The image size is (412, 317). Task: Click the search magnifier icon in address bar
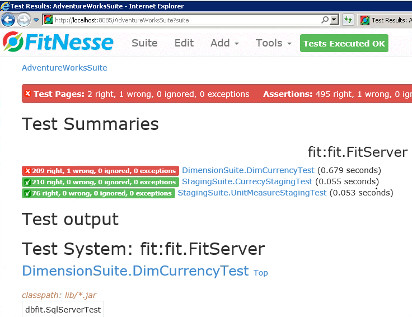coord(325,20)
